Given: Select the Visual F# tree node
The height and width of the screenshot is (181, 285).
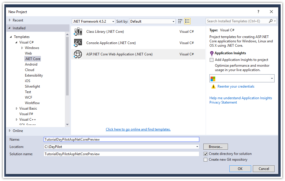Looking at the screenshot, I should [26, 114].
